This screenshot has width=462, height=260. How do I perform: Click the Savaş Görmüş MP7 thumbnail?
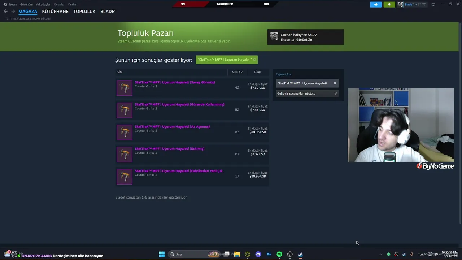click(x=124, y=88)
